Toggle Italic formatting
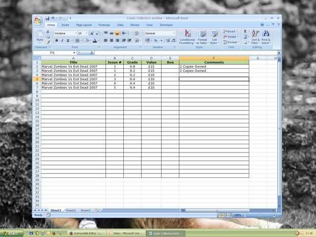 point(62,40)
